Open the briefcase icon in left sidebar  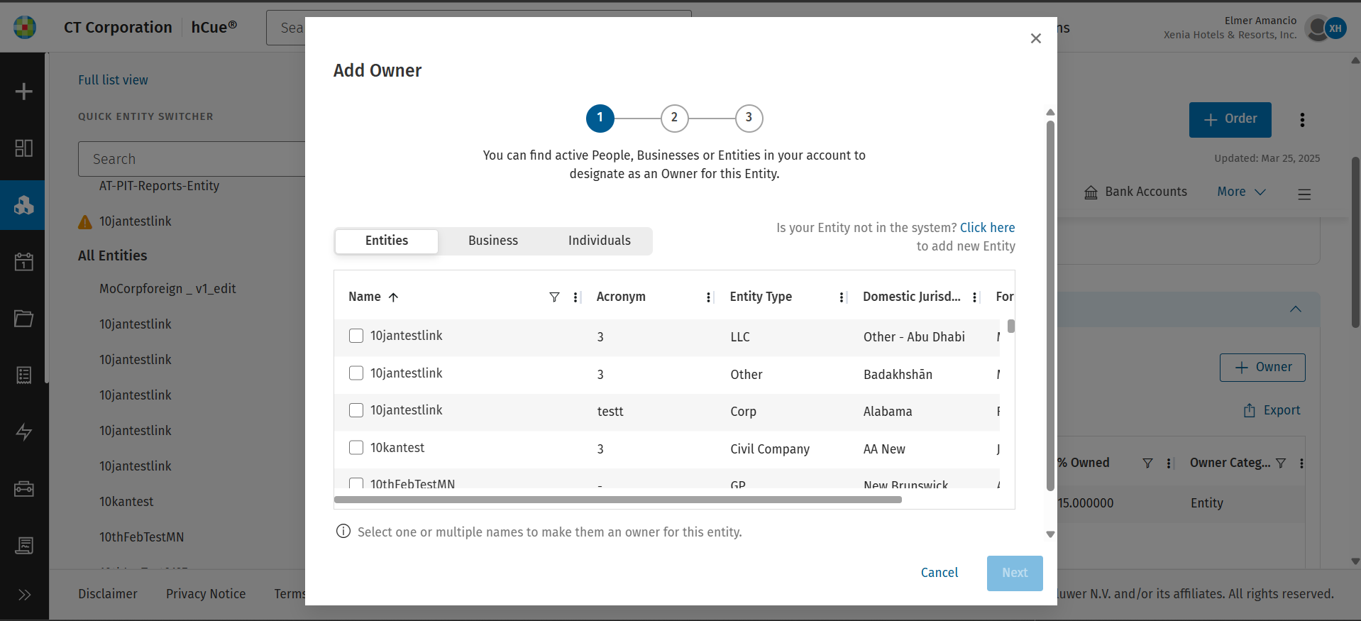(x=24, y=489)
